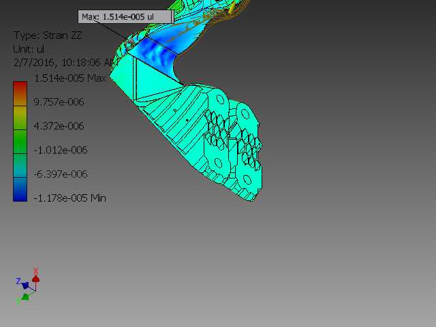Select the 'Type: Strain ZZ' text

click(x=48, y=35)
